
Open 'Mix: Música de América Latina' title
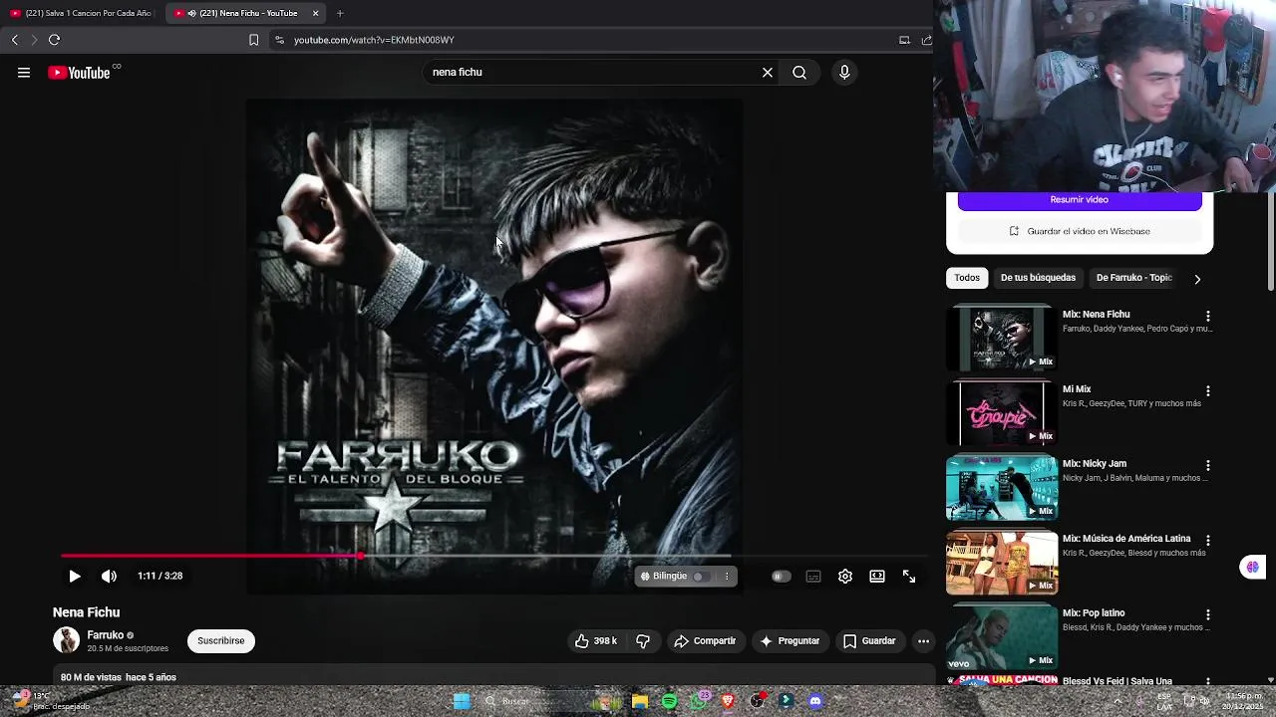(x=1126, y=539)
